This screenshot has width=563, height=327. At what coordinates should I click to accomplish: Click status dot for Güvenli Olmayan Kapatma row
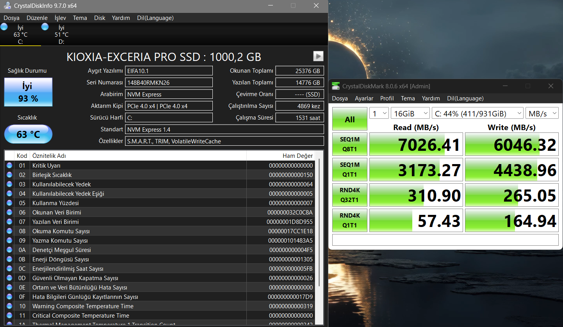9,278
